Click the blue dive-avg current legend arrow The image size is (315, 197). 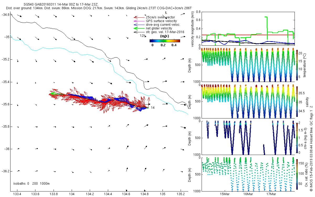click(x=140, y=25)
